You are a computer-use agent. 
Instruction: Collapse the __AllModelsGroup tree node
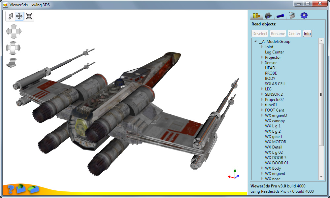255,42
